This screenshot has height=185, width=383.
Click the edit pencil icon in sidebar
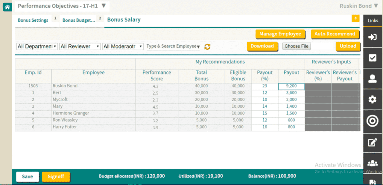coord(373,142)
